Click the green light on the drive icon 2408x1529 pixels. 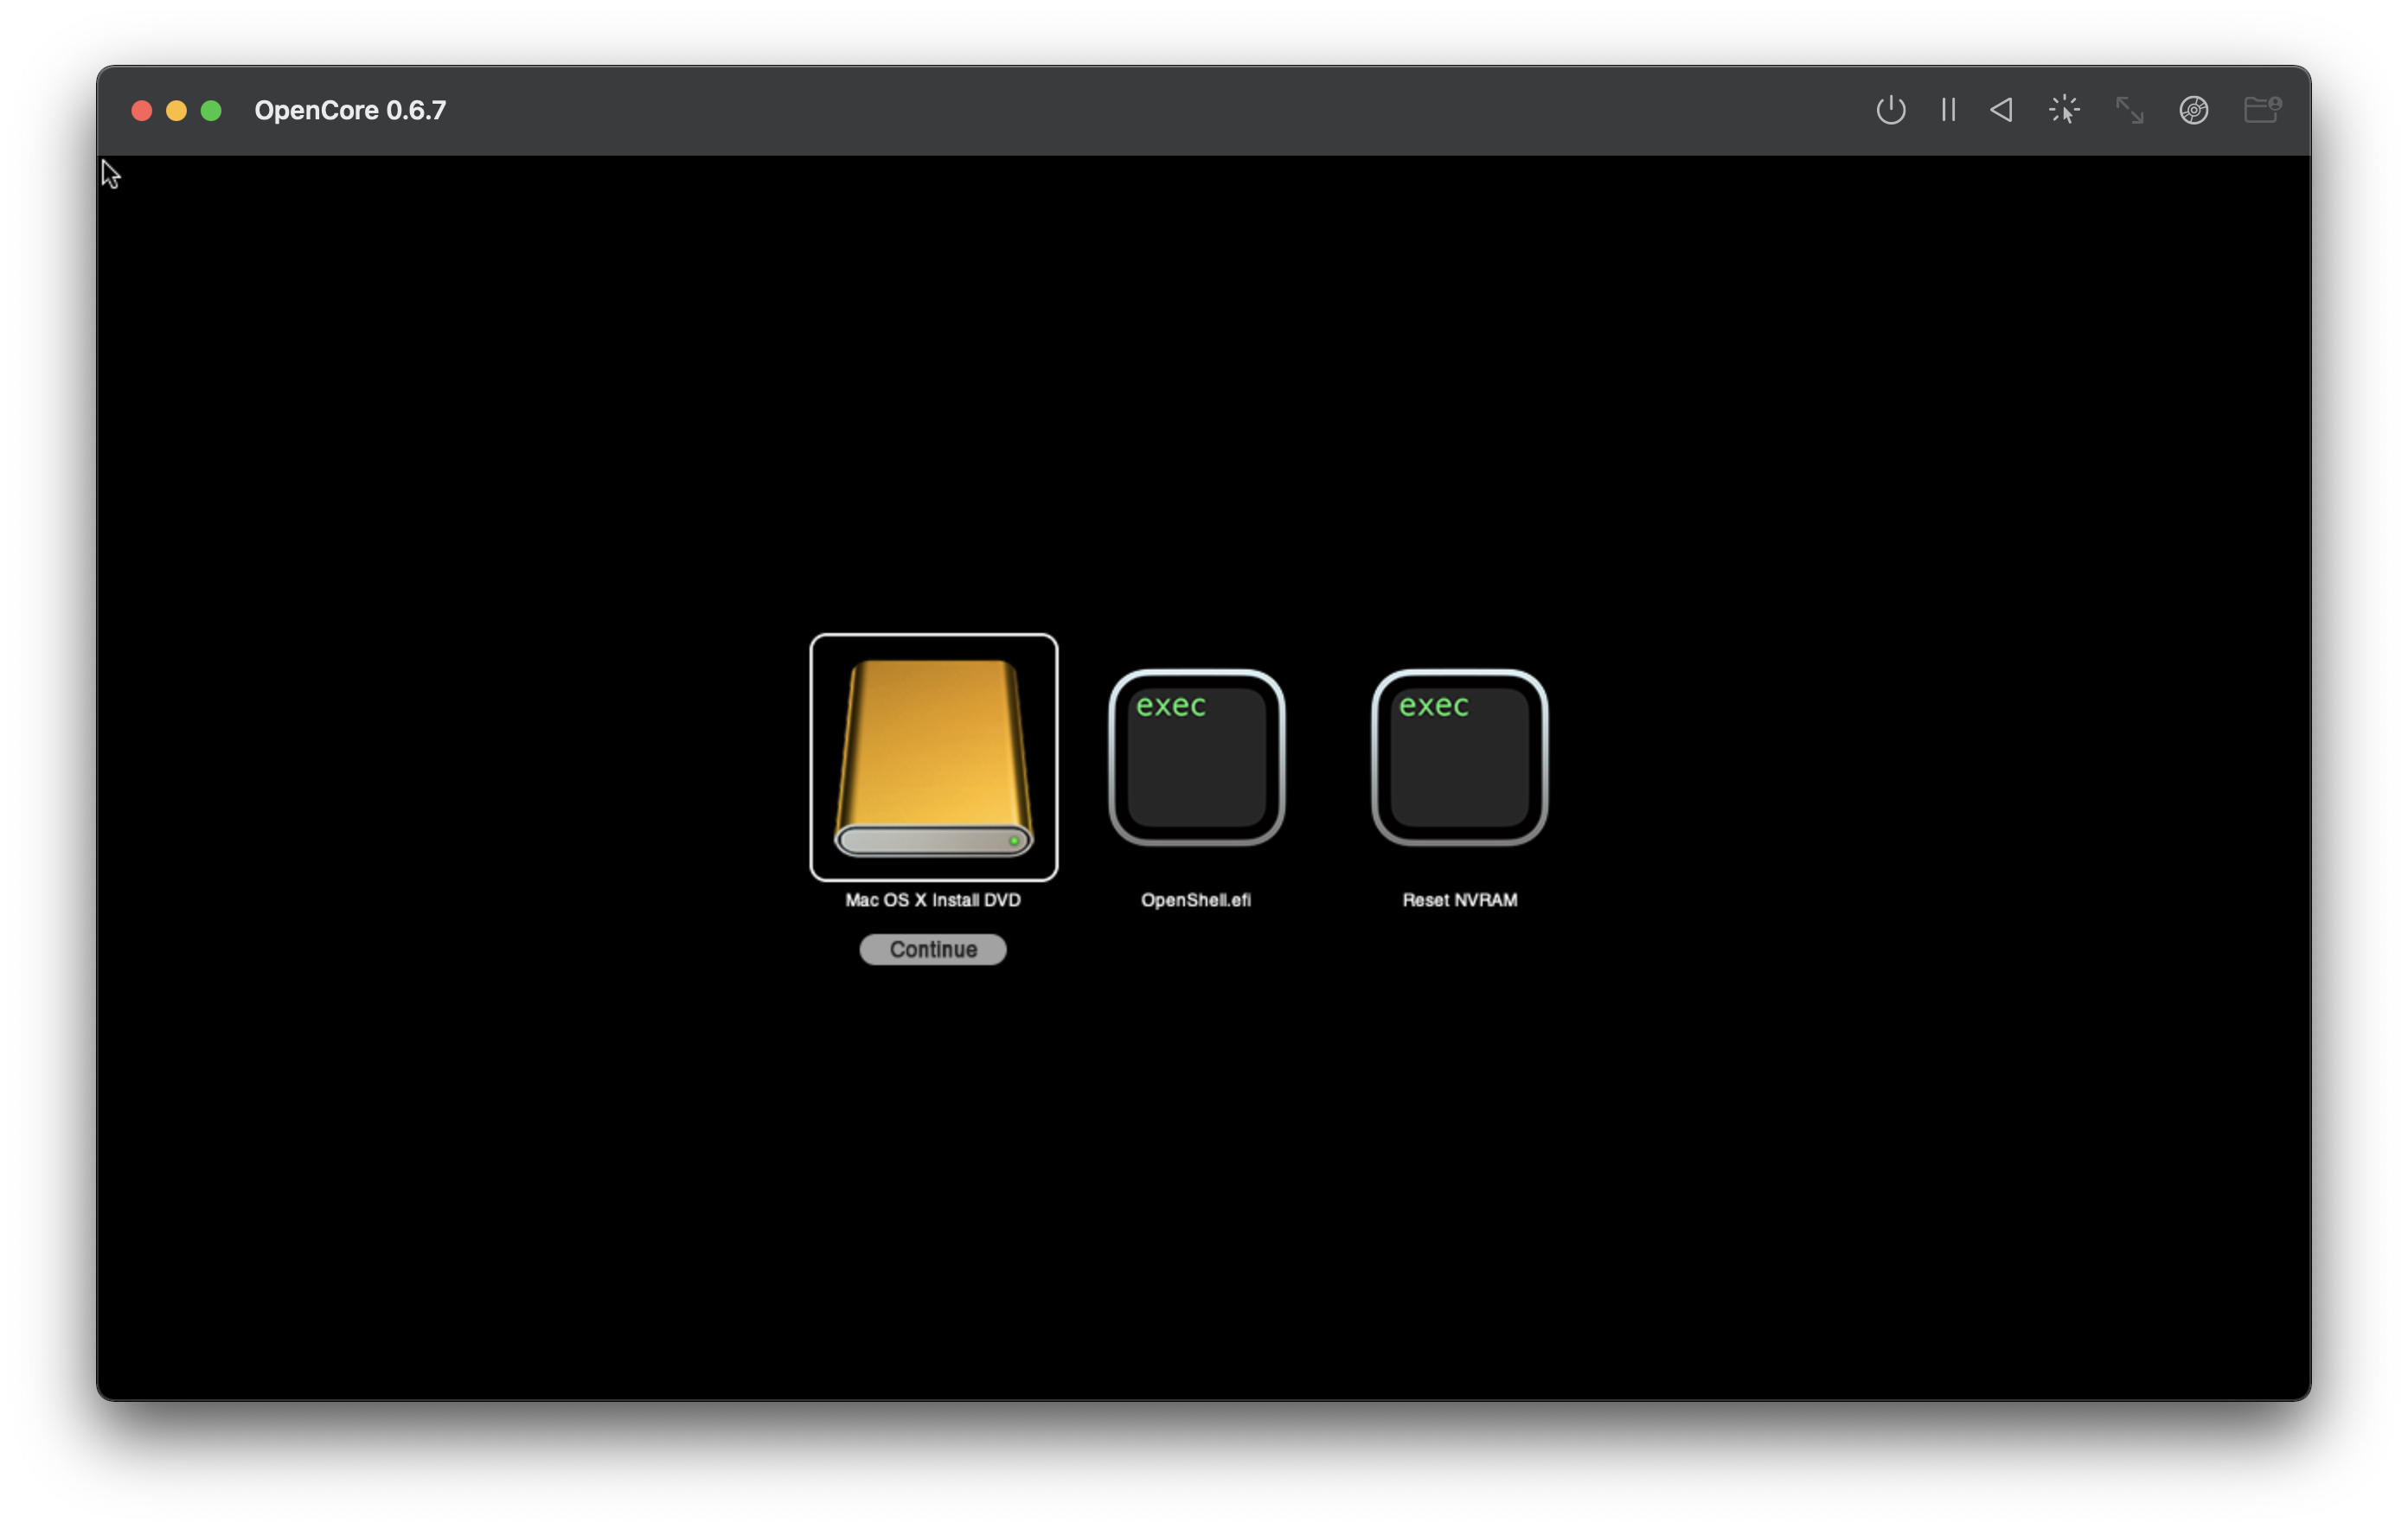[1014, 841]
